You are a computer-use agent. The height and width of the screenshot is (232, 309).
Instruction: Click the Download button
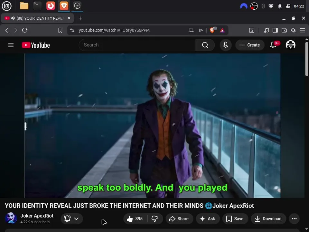click(x=268, y=218)
